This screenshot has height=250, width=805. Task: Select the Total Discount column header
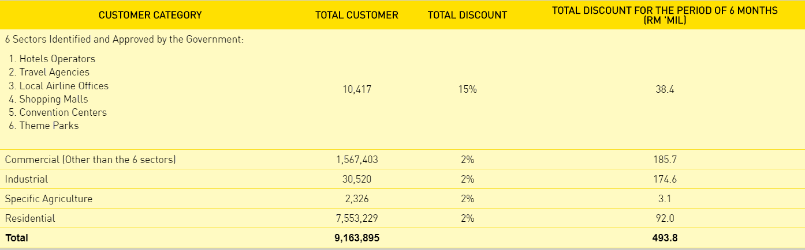[467, 15]
